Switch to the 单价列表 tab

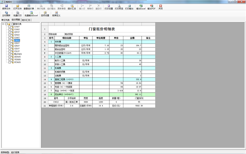pos(6,20)
